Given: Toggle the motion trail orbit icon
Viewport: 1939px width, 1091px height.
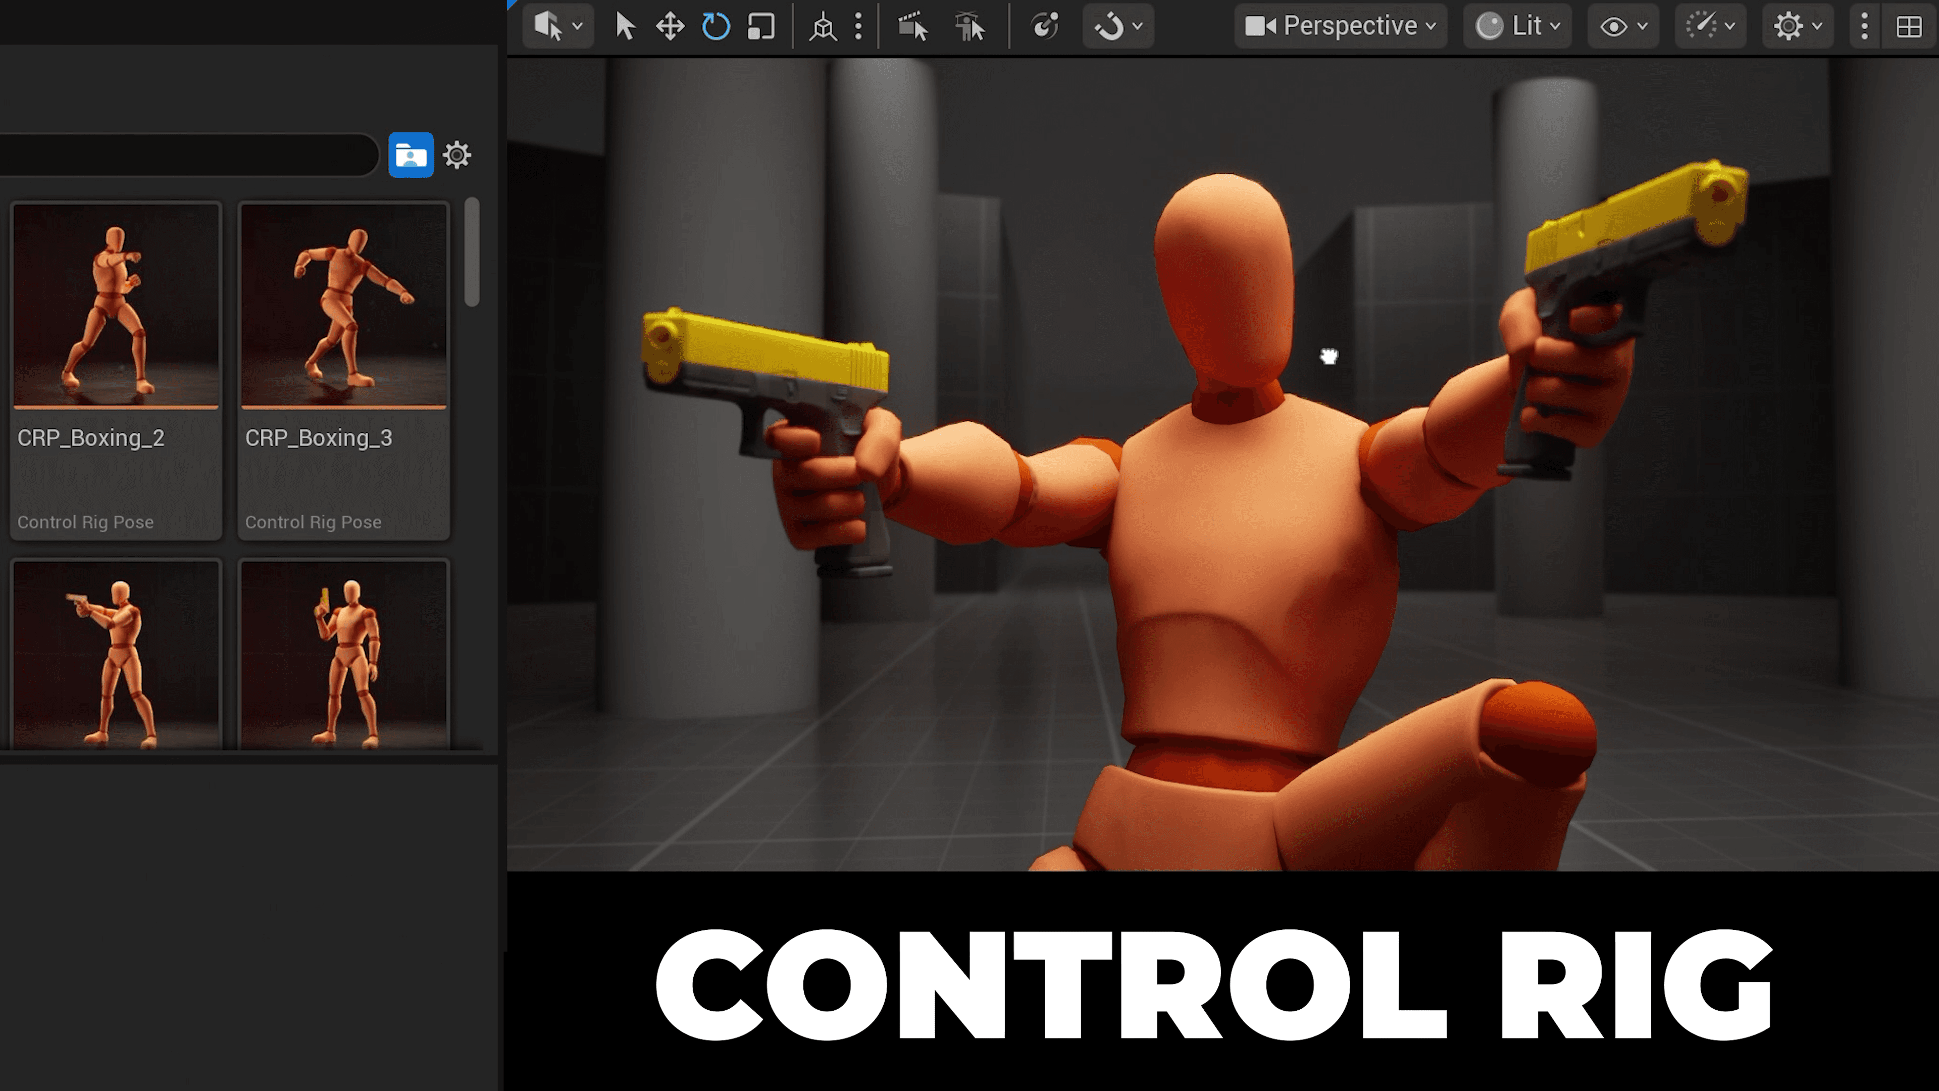Looking at the screenshot, I should point(1045,26).
